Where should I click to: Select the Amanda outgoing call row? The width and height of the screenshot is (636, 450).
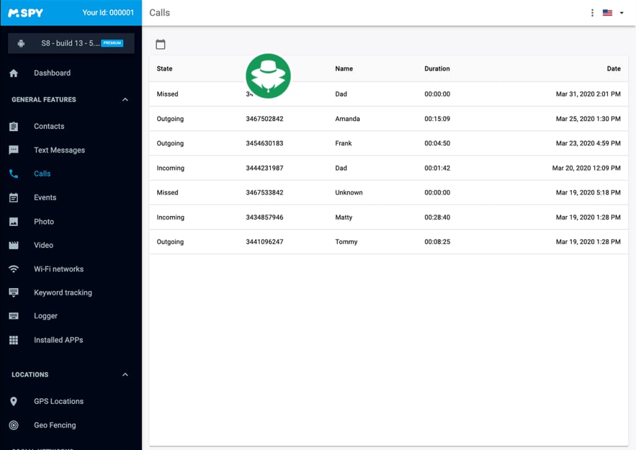coord(388,119)
